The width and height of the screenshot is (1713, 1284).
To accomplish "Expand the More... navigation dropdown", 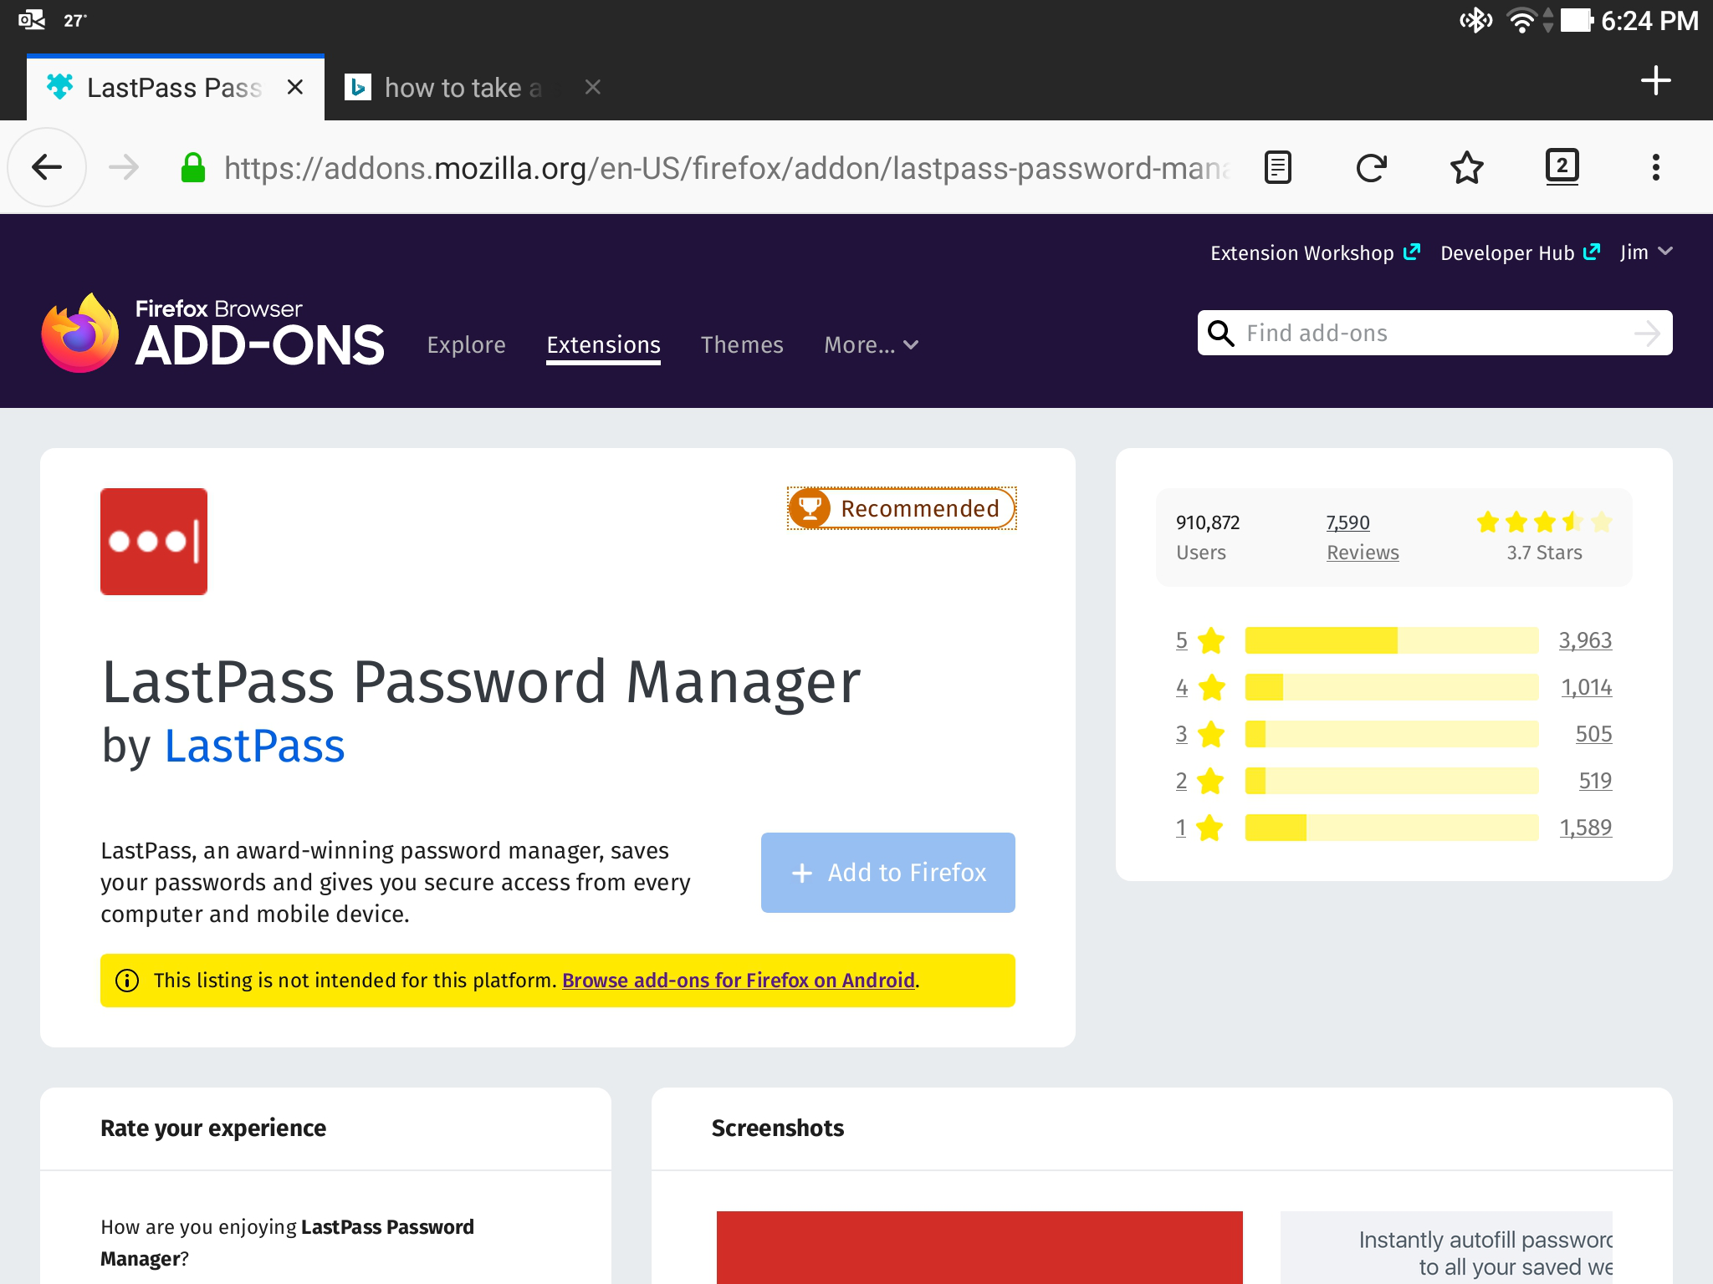I will tap(871, 344).
